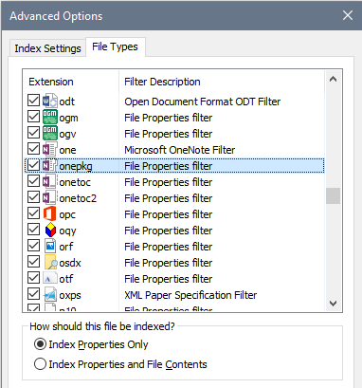
Task: Uncheck the ogv extension checkbox
Action: pyautogui.click(x=33, y=133)
